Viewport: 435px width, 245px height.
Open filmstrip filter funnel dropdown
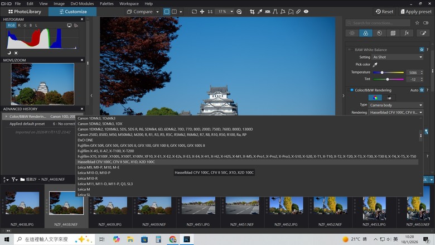tap(14, 180)
